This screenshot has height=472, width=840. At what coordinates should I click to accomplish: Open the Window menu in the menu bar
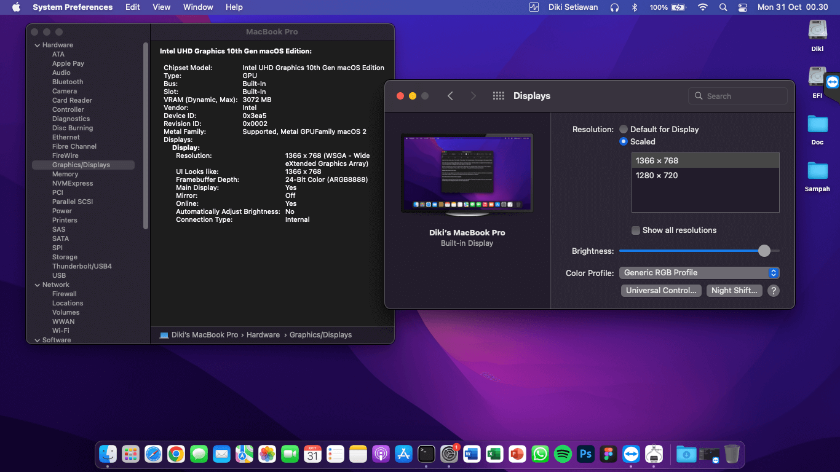coord(198,7)
